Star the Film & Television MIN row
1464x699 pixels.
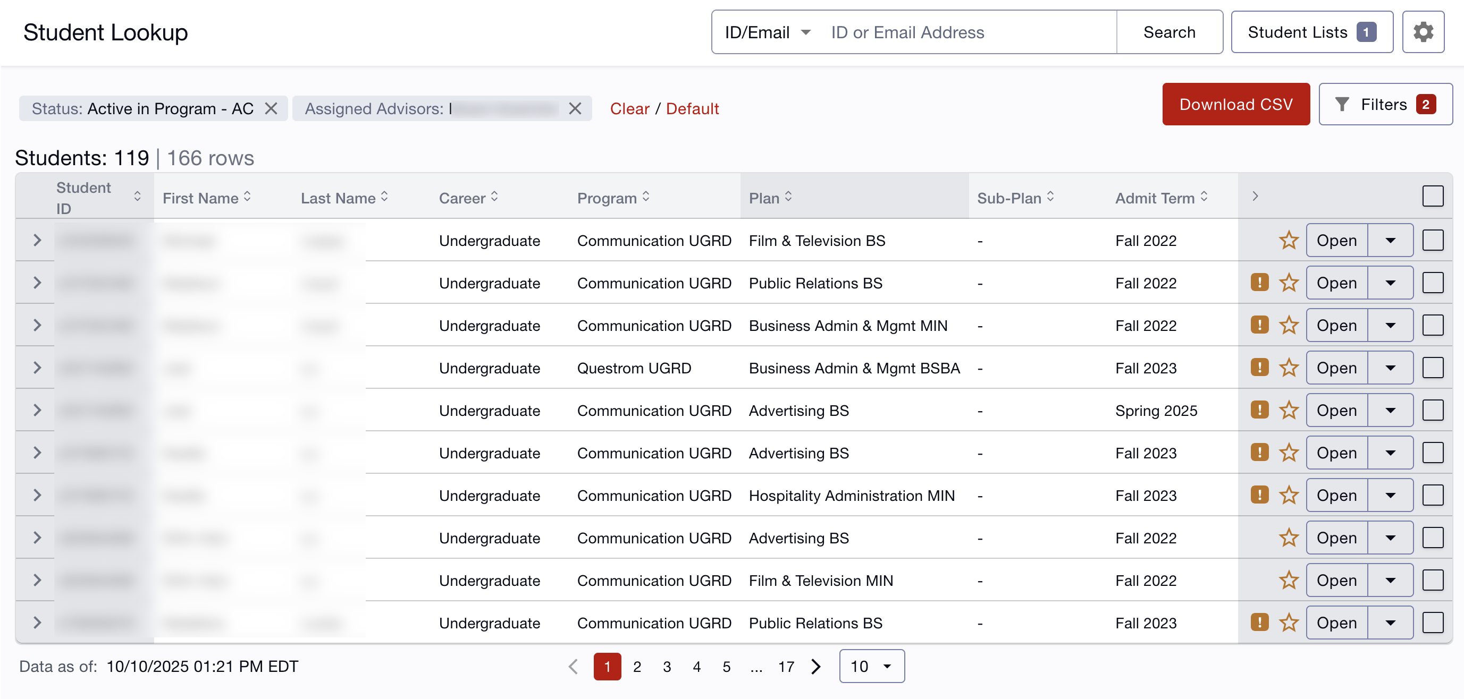[x=1289, y=581]
